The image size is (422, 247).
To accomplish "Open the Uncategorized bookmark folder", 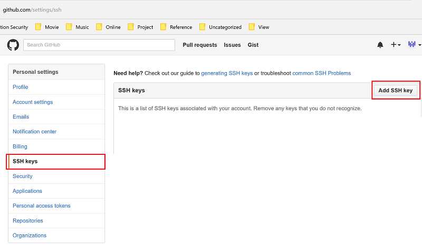I will coord(220,27).
